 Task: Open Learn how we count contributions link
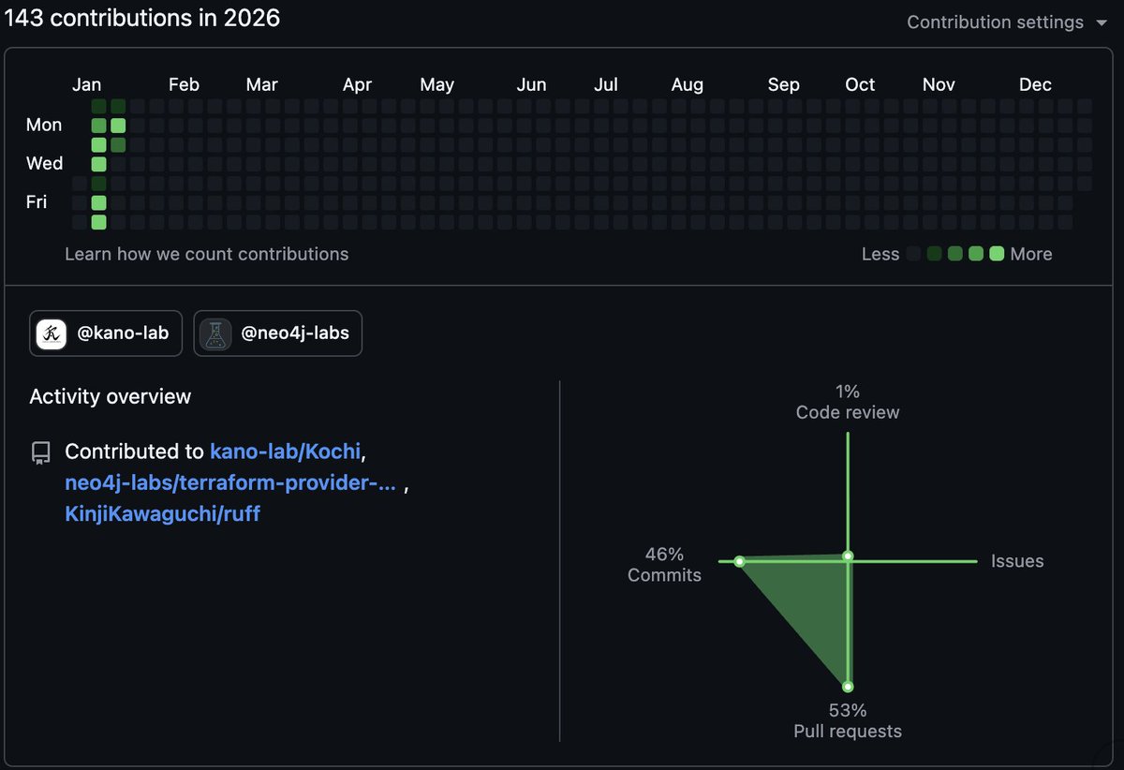point(206,254)
